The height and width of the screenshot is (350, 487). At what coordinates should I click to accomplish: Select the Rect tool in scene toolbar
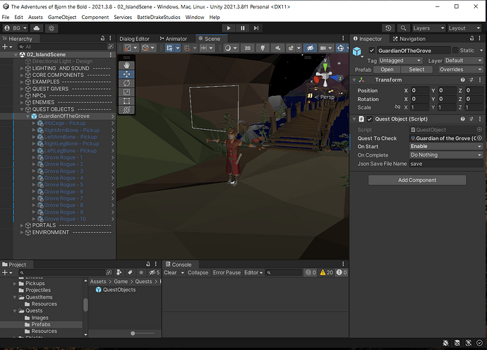(x=127, y=101)
